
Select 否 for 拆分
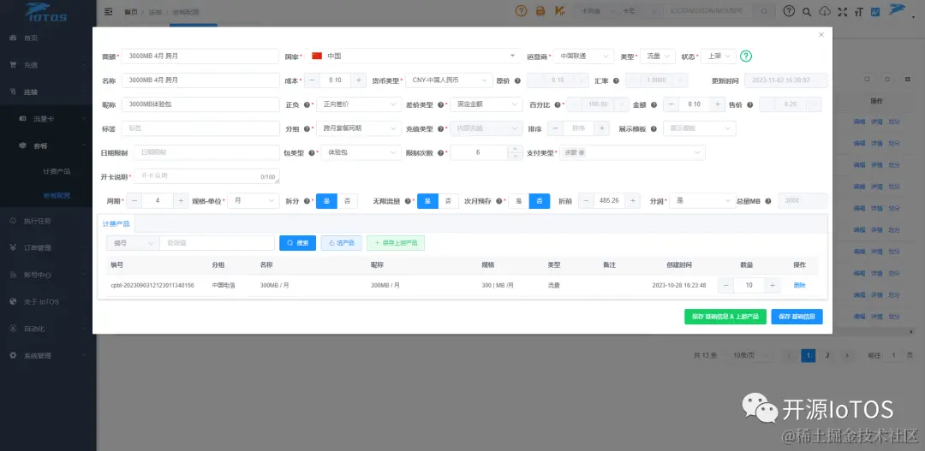pyautogui.click(x=348, y=201)
